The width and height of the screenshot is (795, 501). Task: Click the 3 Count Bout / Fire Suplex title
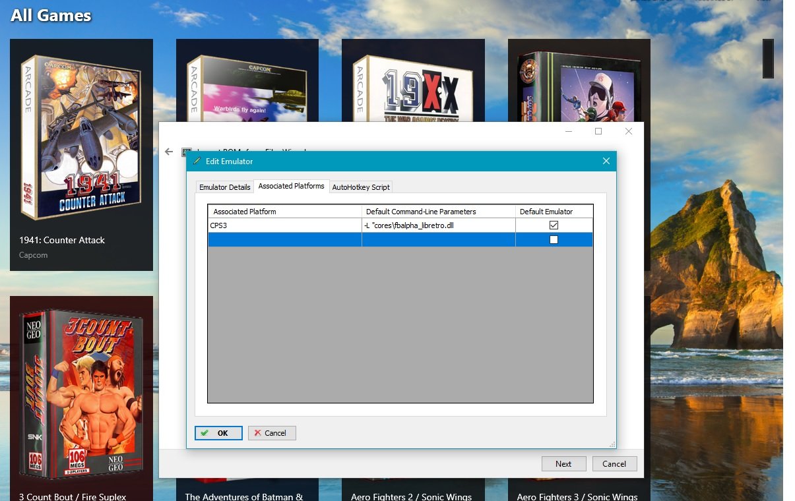73,496
